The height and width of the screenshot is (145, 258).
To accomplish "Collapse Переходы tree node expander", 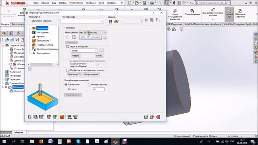I will coord(3,87).
